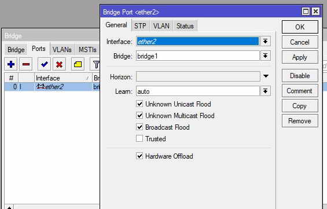Open the VLAN tab in dialog
The height and width of the screenshot is (209, 327).
161,26
